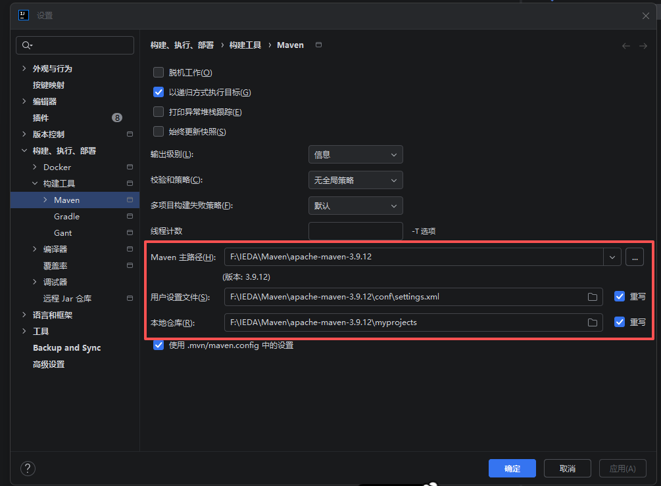Toggle 使用 .mvn/maven.config 中的设置 checkbox

click(159, 345)
